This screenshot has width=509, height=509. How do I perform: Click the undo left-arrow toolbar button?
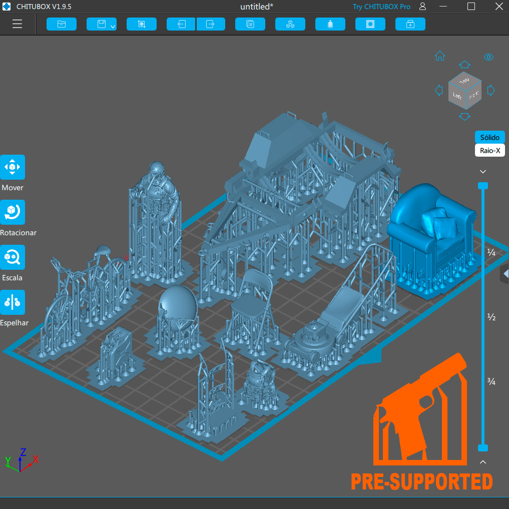coord(181,24)
